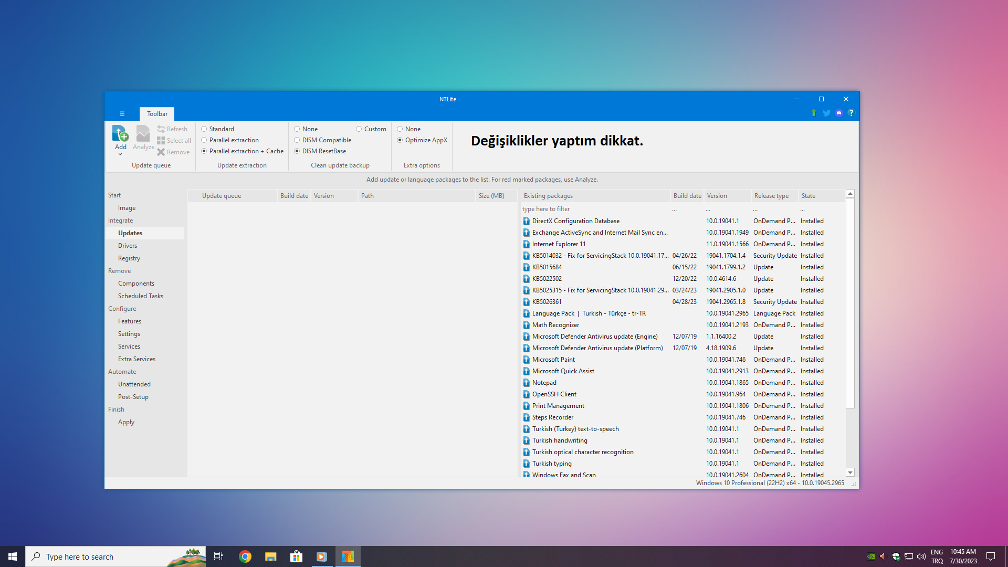Go to the Apply page
This screenshot has width=1008, height=567.
click(126, 422)
